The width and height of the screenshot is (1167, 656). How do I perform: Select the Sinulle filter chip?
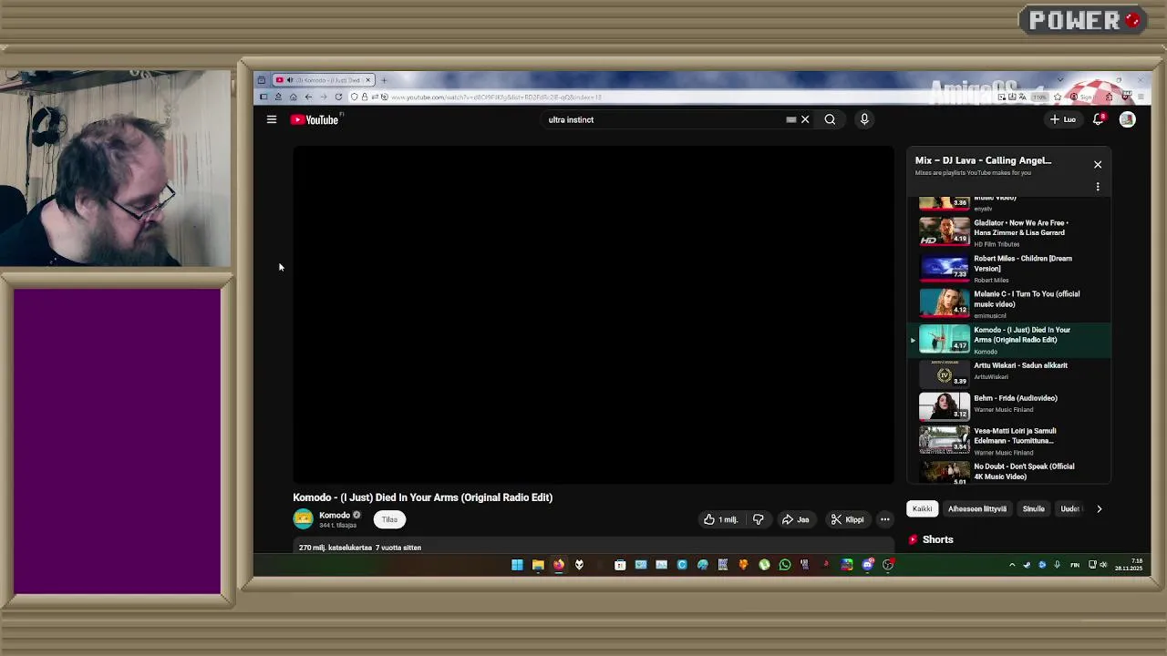coord(1033,508)
